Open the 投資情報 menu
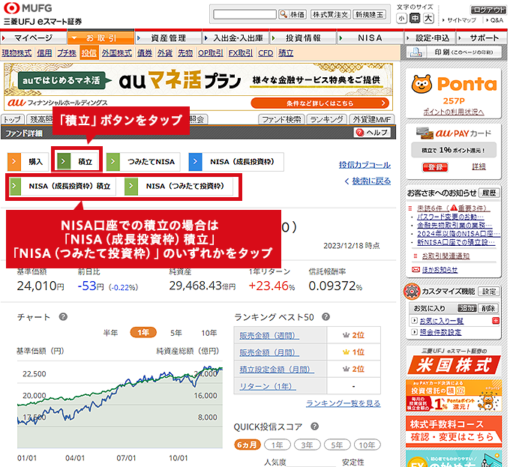 tap(303, 38)
